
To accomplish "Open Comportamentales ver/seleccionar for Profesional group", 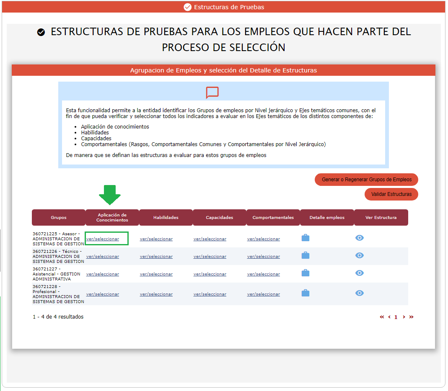I will coord(264,294).
